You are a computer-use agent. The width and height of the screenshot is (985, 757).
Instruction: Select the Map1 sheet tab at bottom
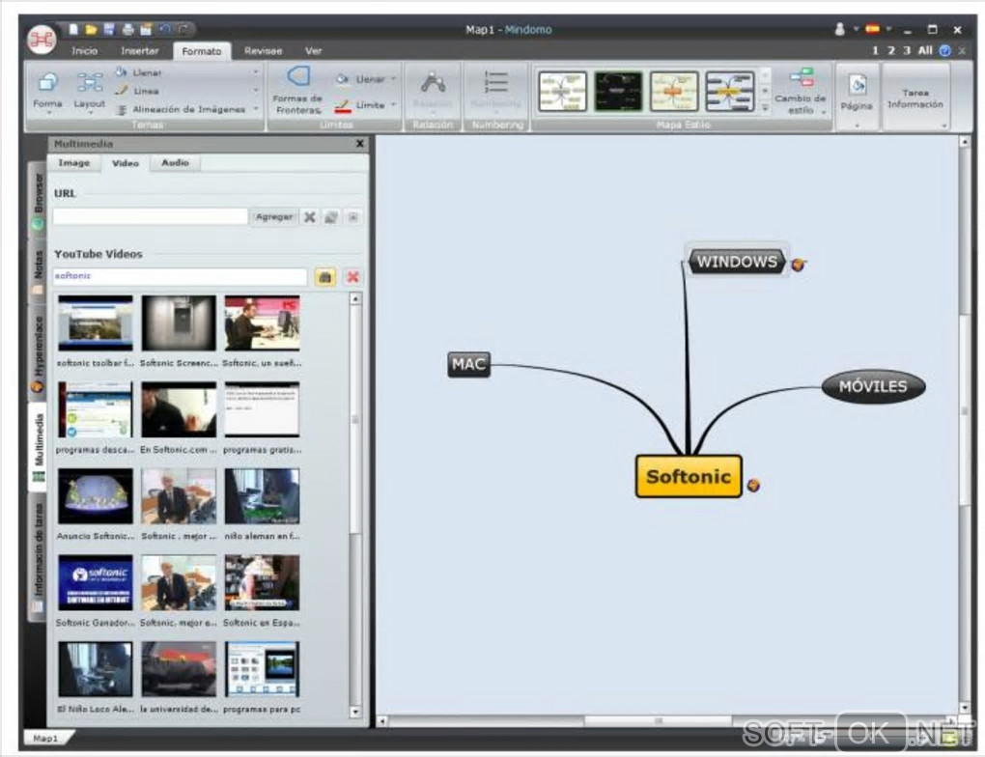click(x=46, y=738)
